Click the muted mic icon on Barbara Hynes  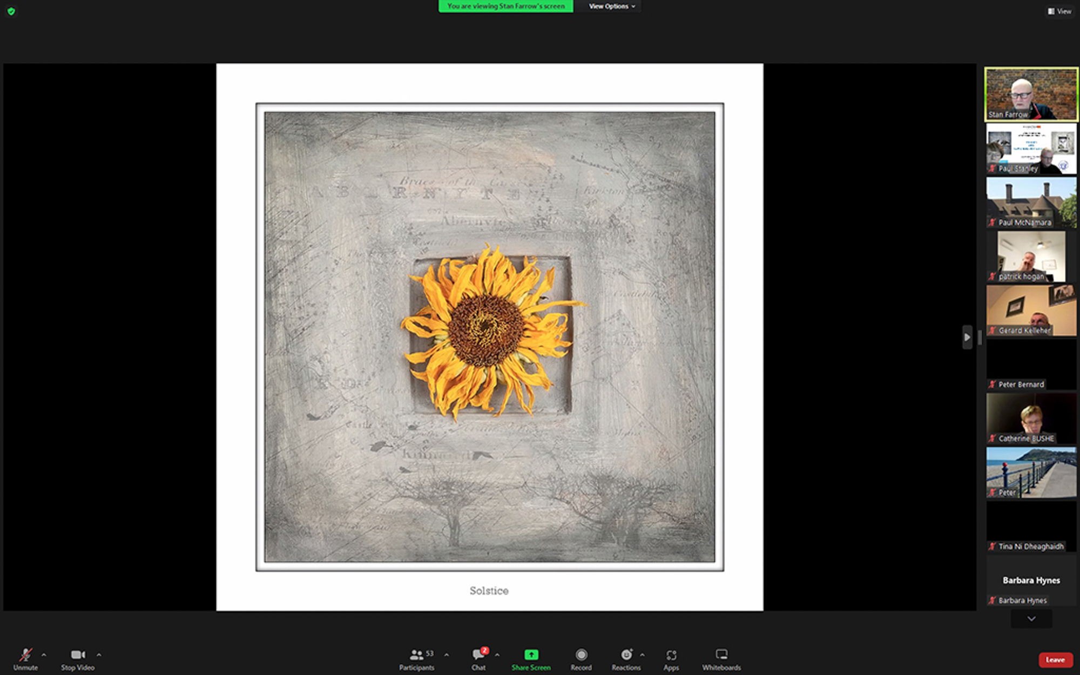[992, 600]
